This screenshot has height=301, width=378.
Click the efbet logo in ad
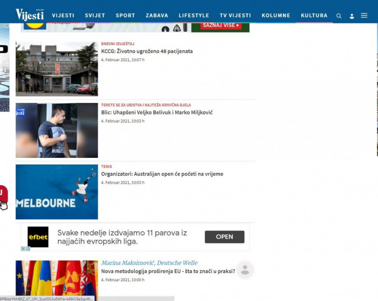[38, 237]
